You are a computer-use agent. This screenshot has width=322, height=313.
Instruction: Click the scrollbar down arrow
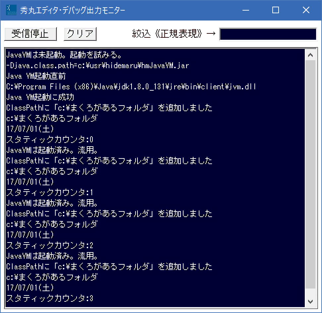pyautogui.click(x=310, y=301)
